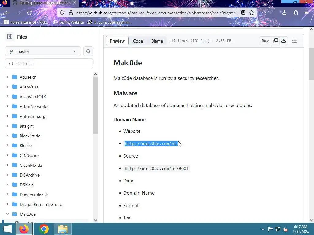This screenshot has width=314, height=235.
Task: Expand the Blocklist.de folder
Action: (7, 136)
